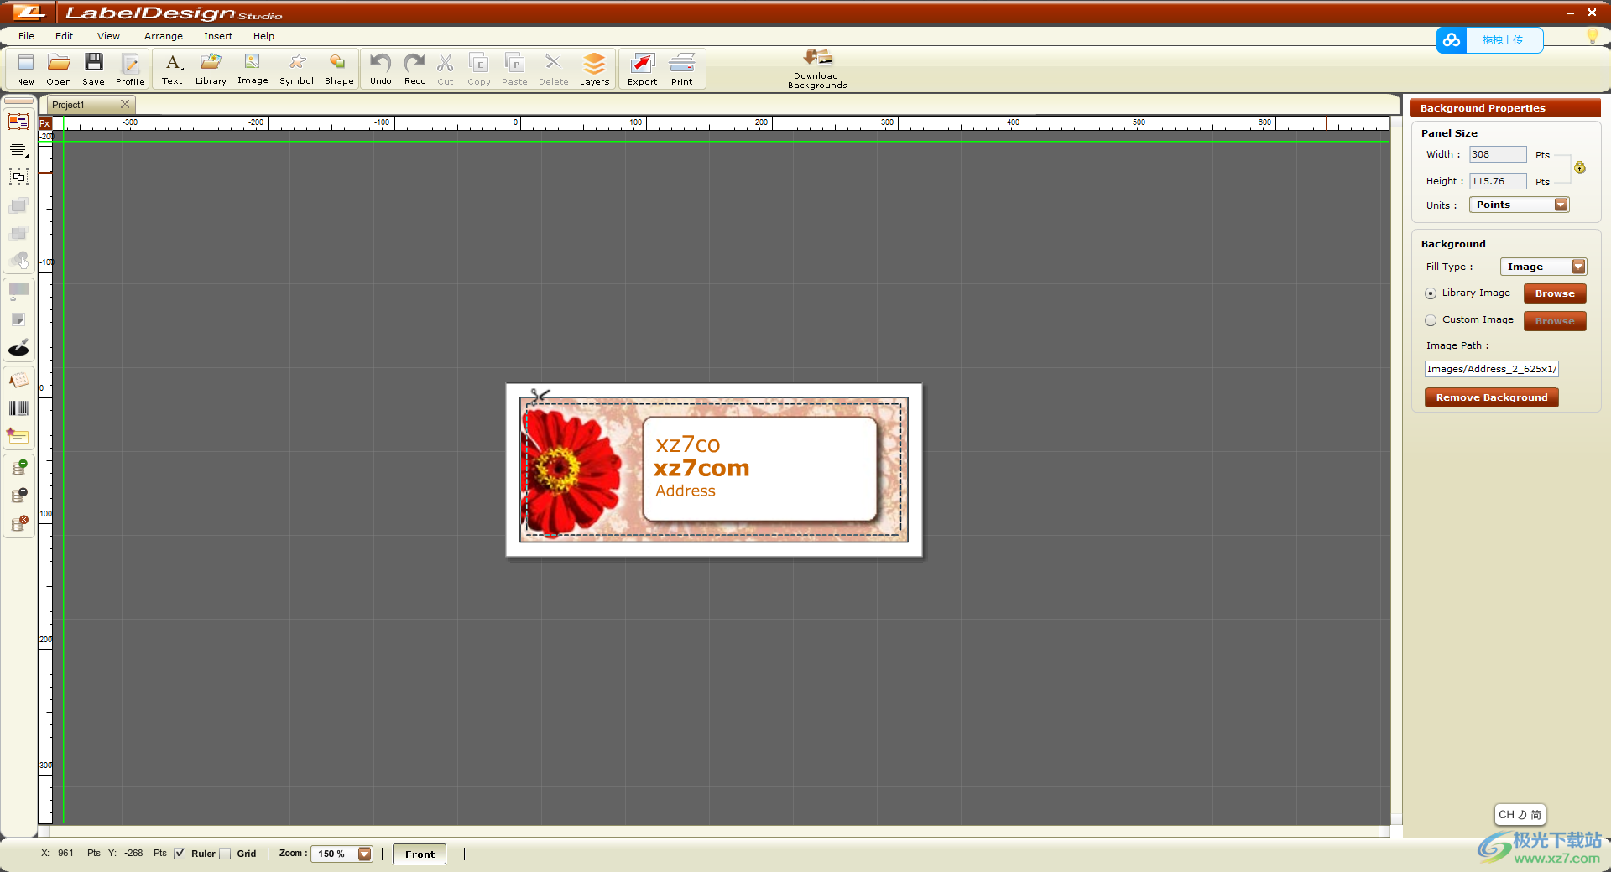Select the Custom Image radio button
Image resolution: width=1611 pixels, height=872 pixels.
point(1430,320)
